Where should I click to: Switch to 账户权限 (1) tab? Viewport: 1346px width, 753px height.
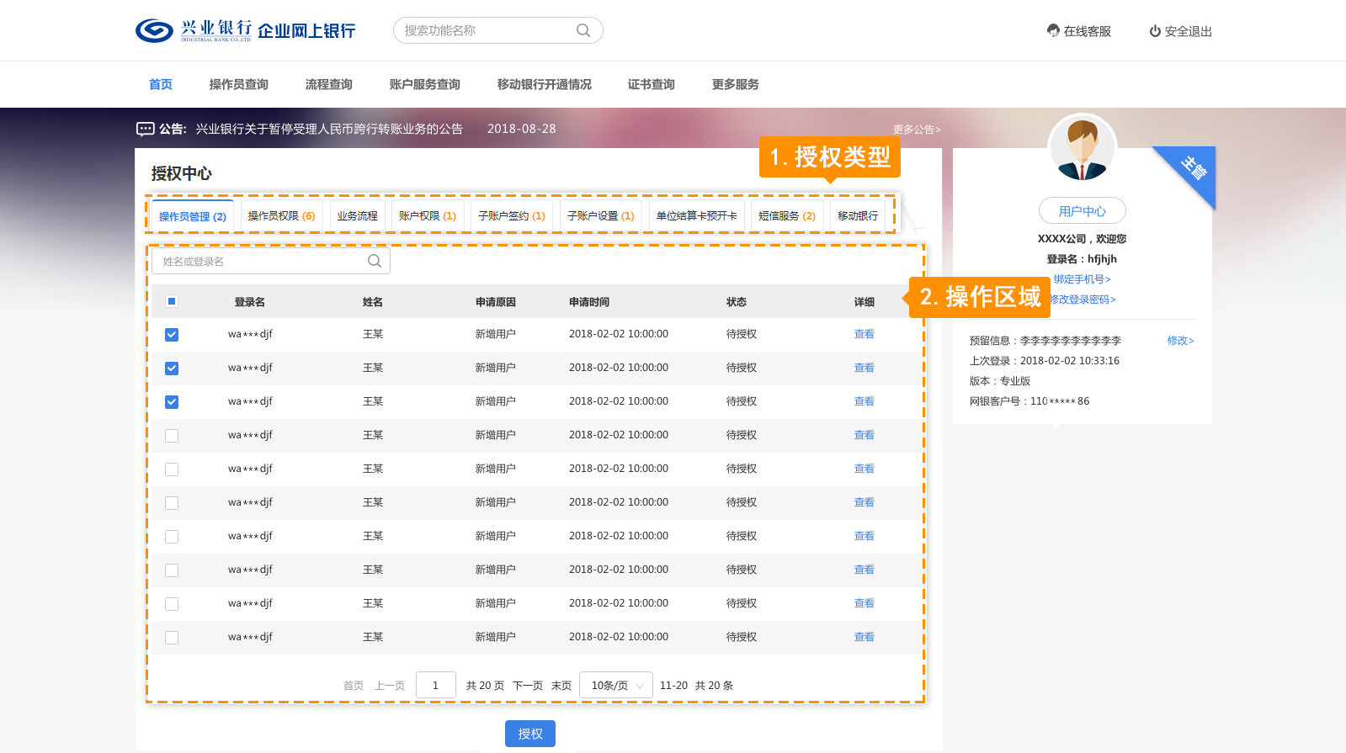point(428,215)
